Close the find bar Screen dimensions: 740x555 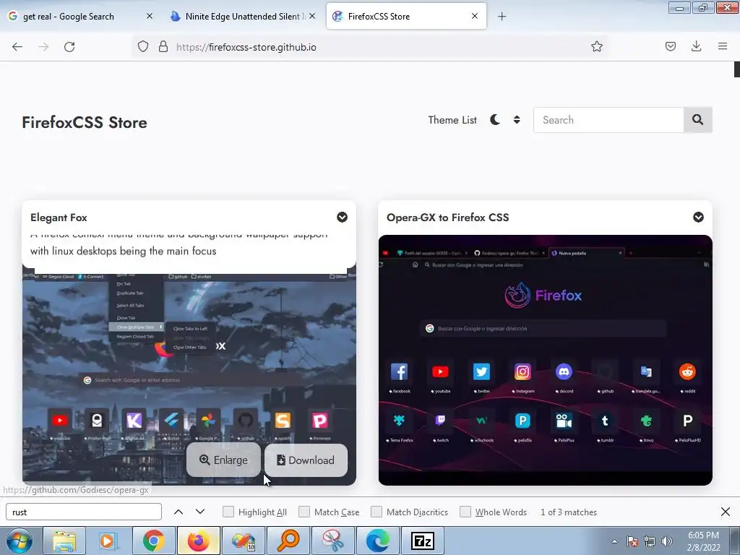(x=726, y=512)
